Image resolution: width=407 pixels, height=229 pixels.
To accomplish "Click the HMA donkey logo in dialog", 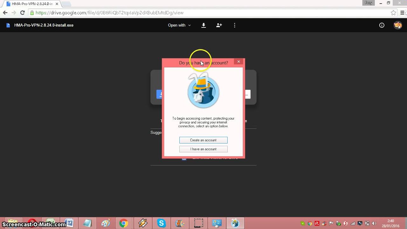I will pyautogui.click(x=203, y=91).
